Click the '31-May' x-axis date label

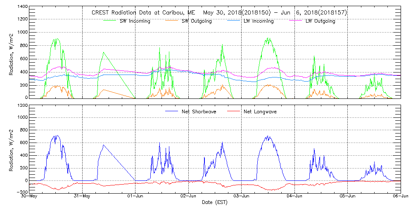point(83,197)
